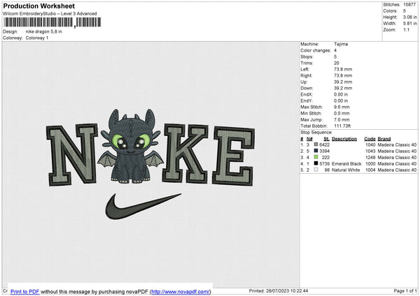The image size is (420, 296).
Task: Click the Natural White swatch
Action: [316, 170]
